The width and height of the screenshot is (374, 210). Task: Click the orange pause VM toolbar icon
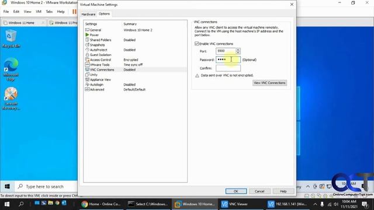coord(74,12)
